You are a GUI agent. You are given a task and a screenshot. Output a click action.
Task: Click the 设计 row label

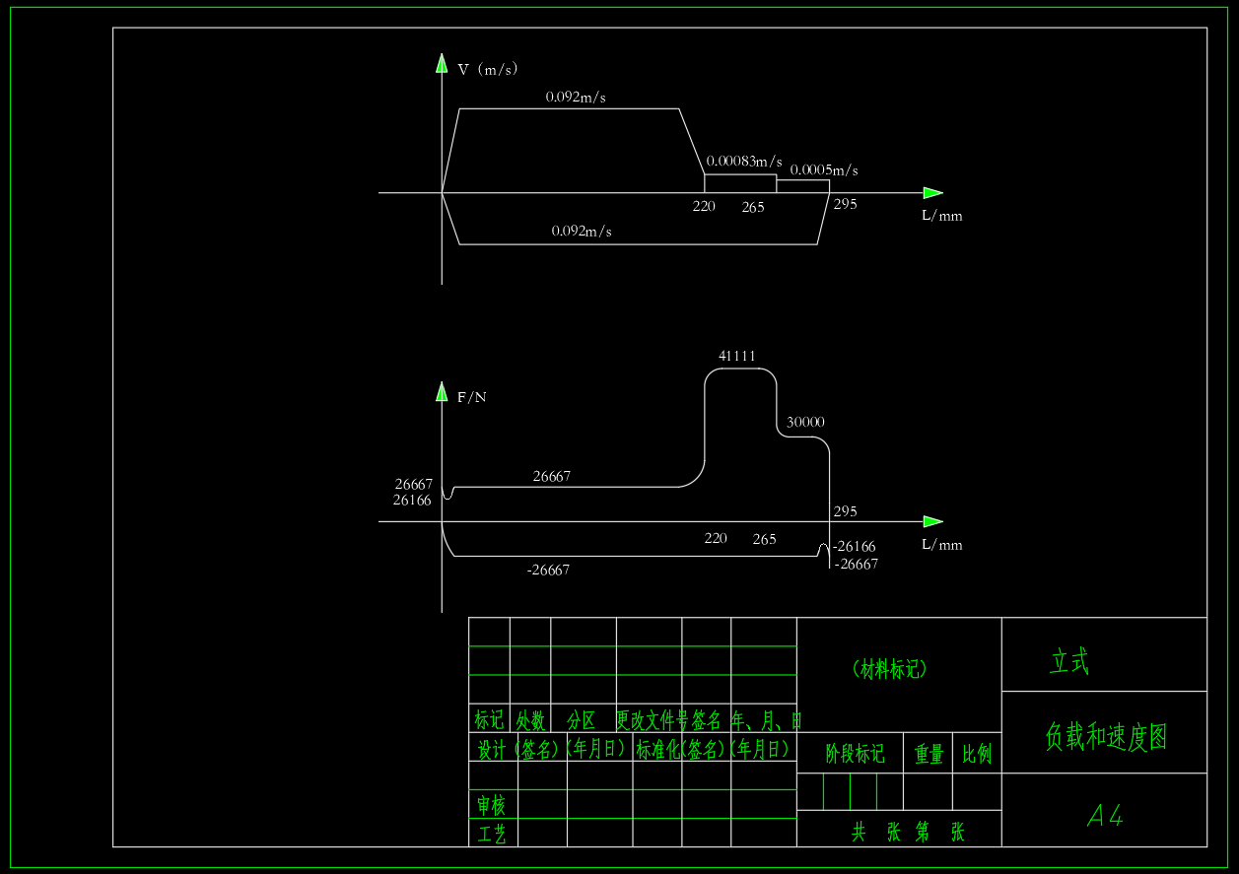coord(492,749)
